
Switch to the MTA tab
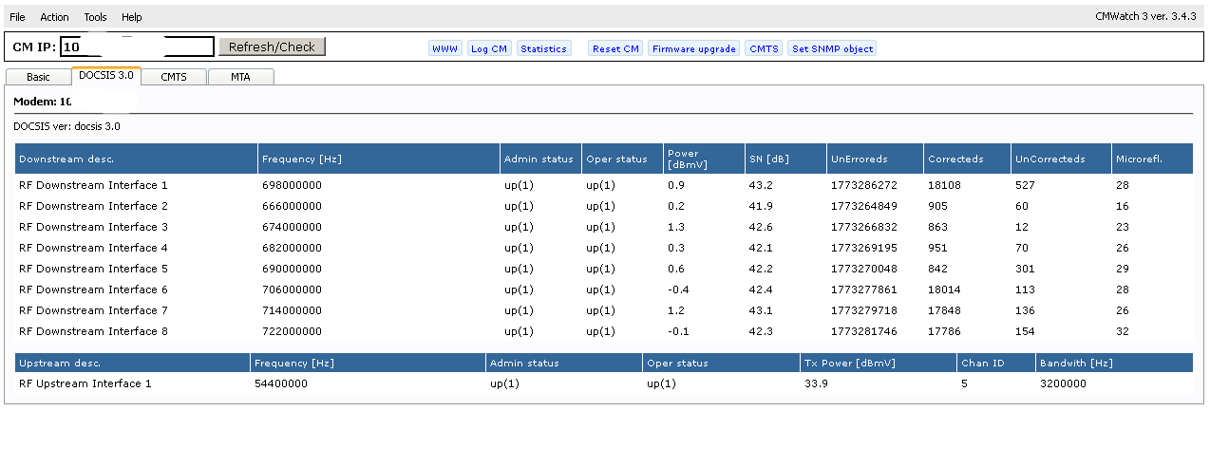241,77
